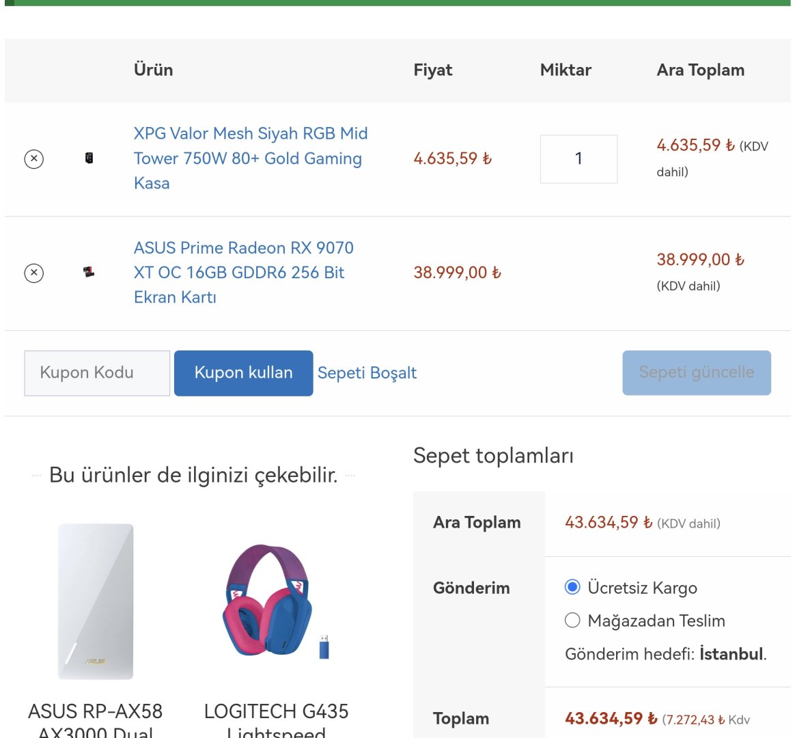Screen dimensions: 795x738
Task: Click the Ürün column header
Action: tap(154, 70)
